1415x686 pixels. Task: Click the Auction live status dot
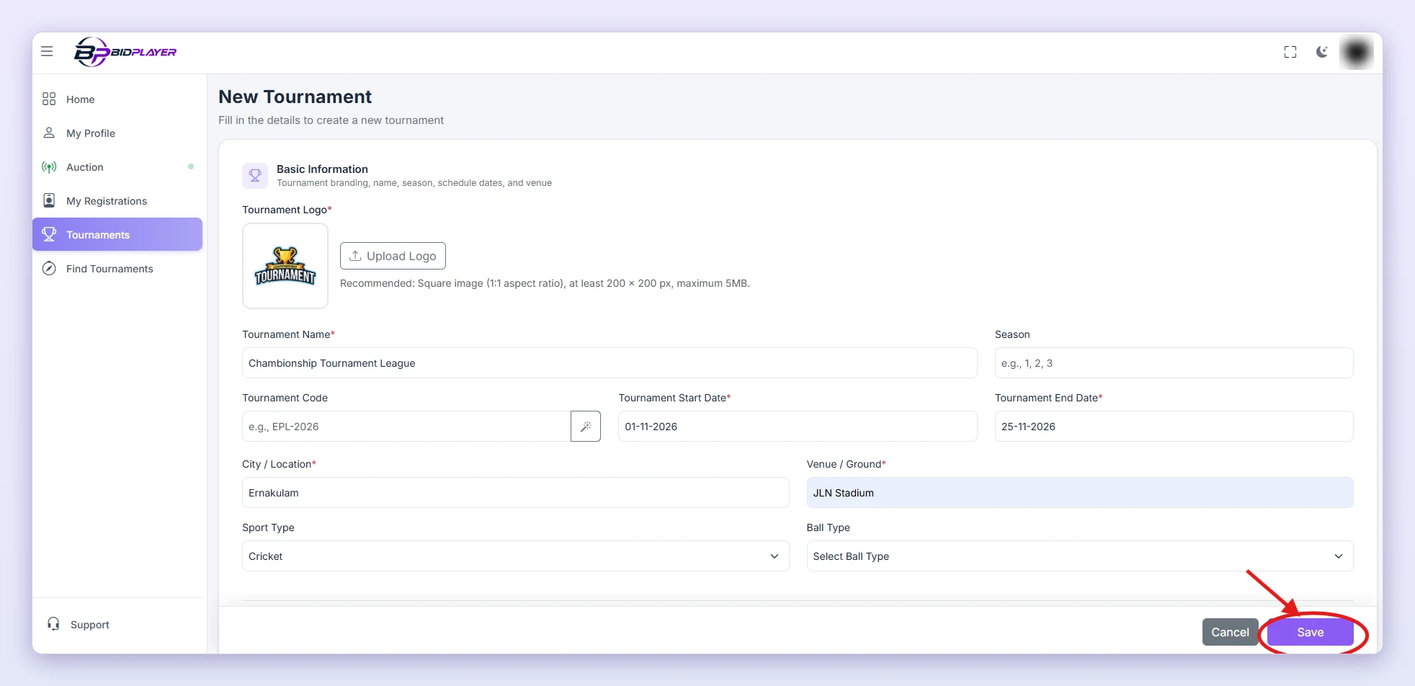point(191,166)
